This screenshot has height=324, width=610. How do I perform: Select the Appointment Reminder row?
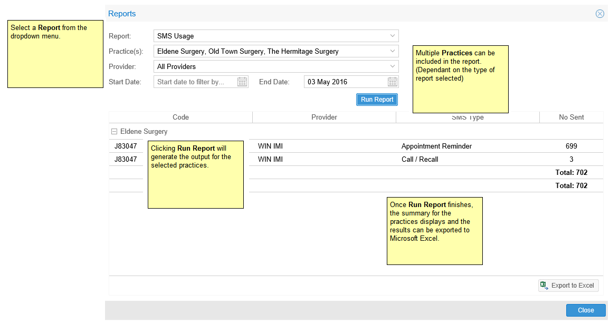(436, 146)
